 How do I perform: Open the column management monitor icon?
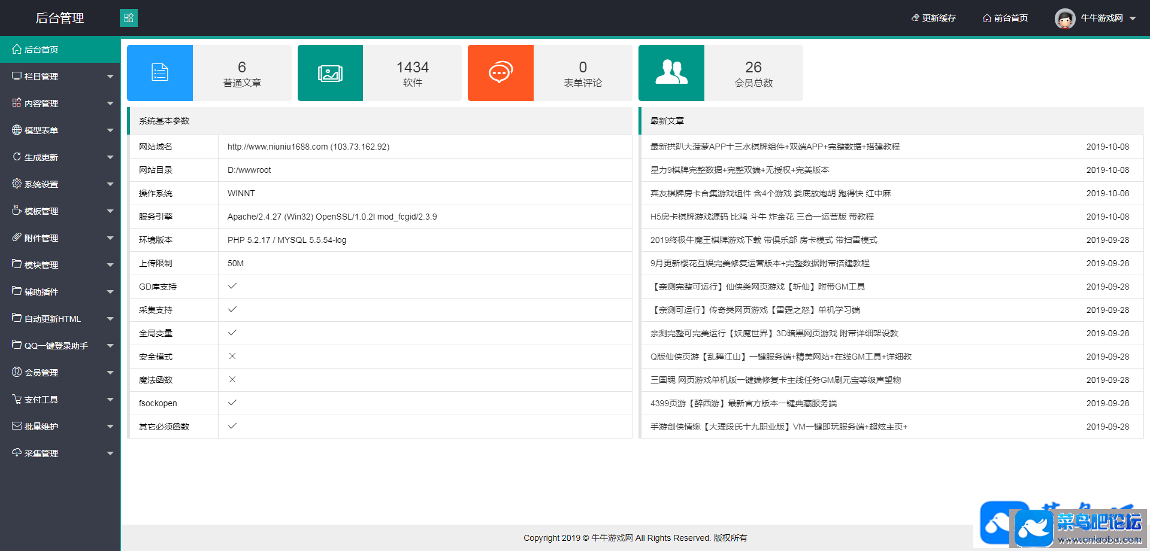(17, 76)
